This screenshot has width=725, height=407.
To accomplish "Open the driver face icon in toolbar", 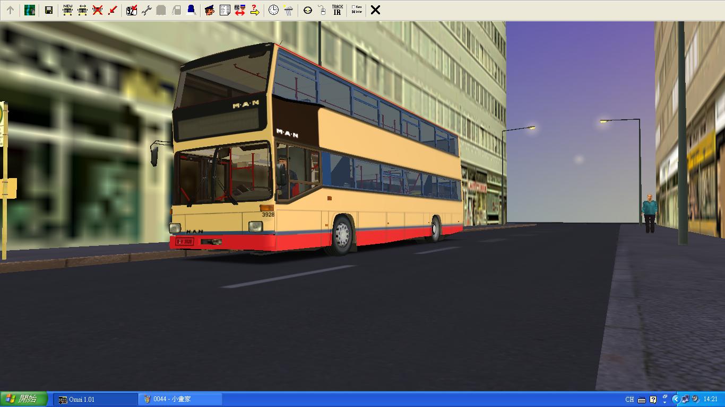I will pyautogui.click(x=210, y=10).
